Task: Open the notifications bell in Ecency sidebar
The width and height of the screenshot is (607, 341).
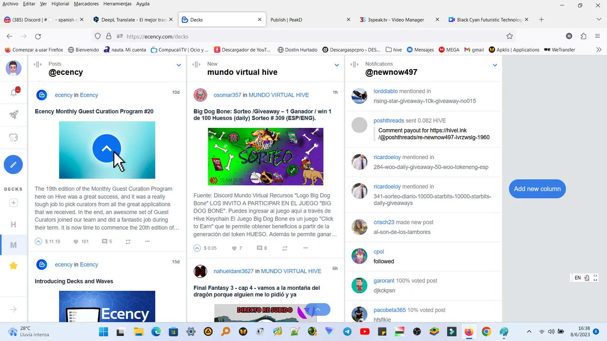Action: [x=14, y=92]
